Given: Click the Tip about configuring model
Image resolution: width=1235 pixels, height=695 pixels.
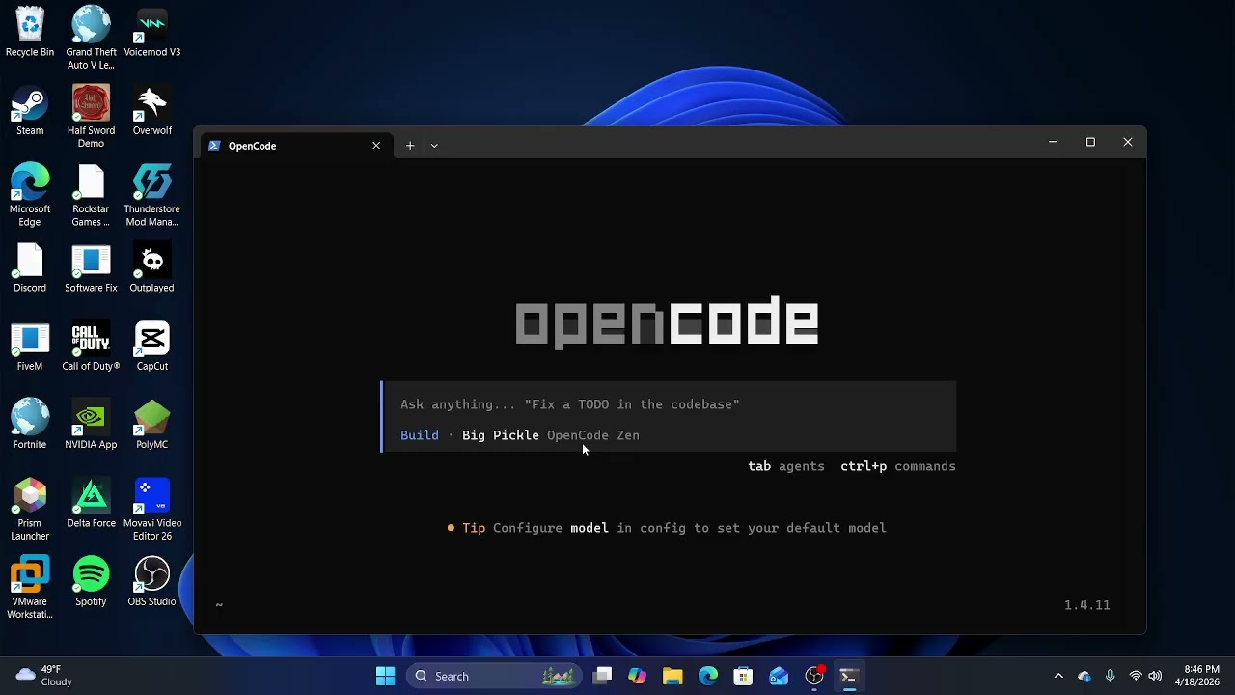Looking at the screenshot, I should [x=667, y=528].
